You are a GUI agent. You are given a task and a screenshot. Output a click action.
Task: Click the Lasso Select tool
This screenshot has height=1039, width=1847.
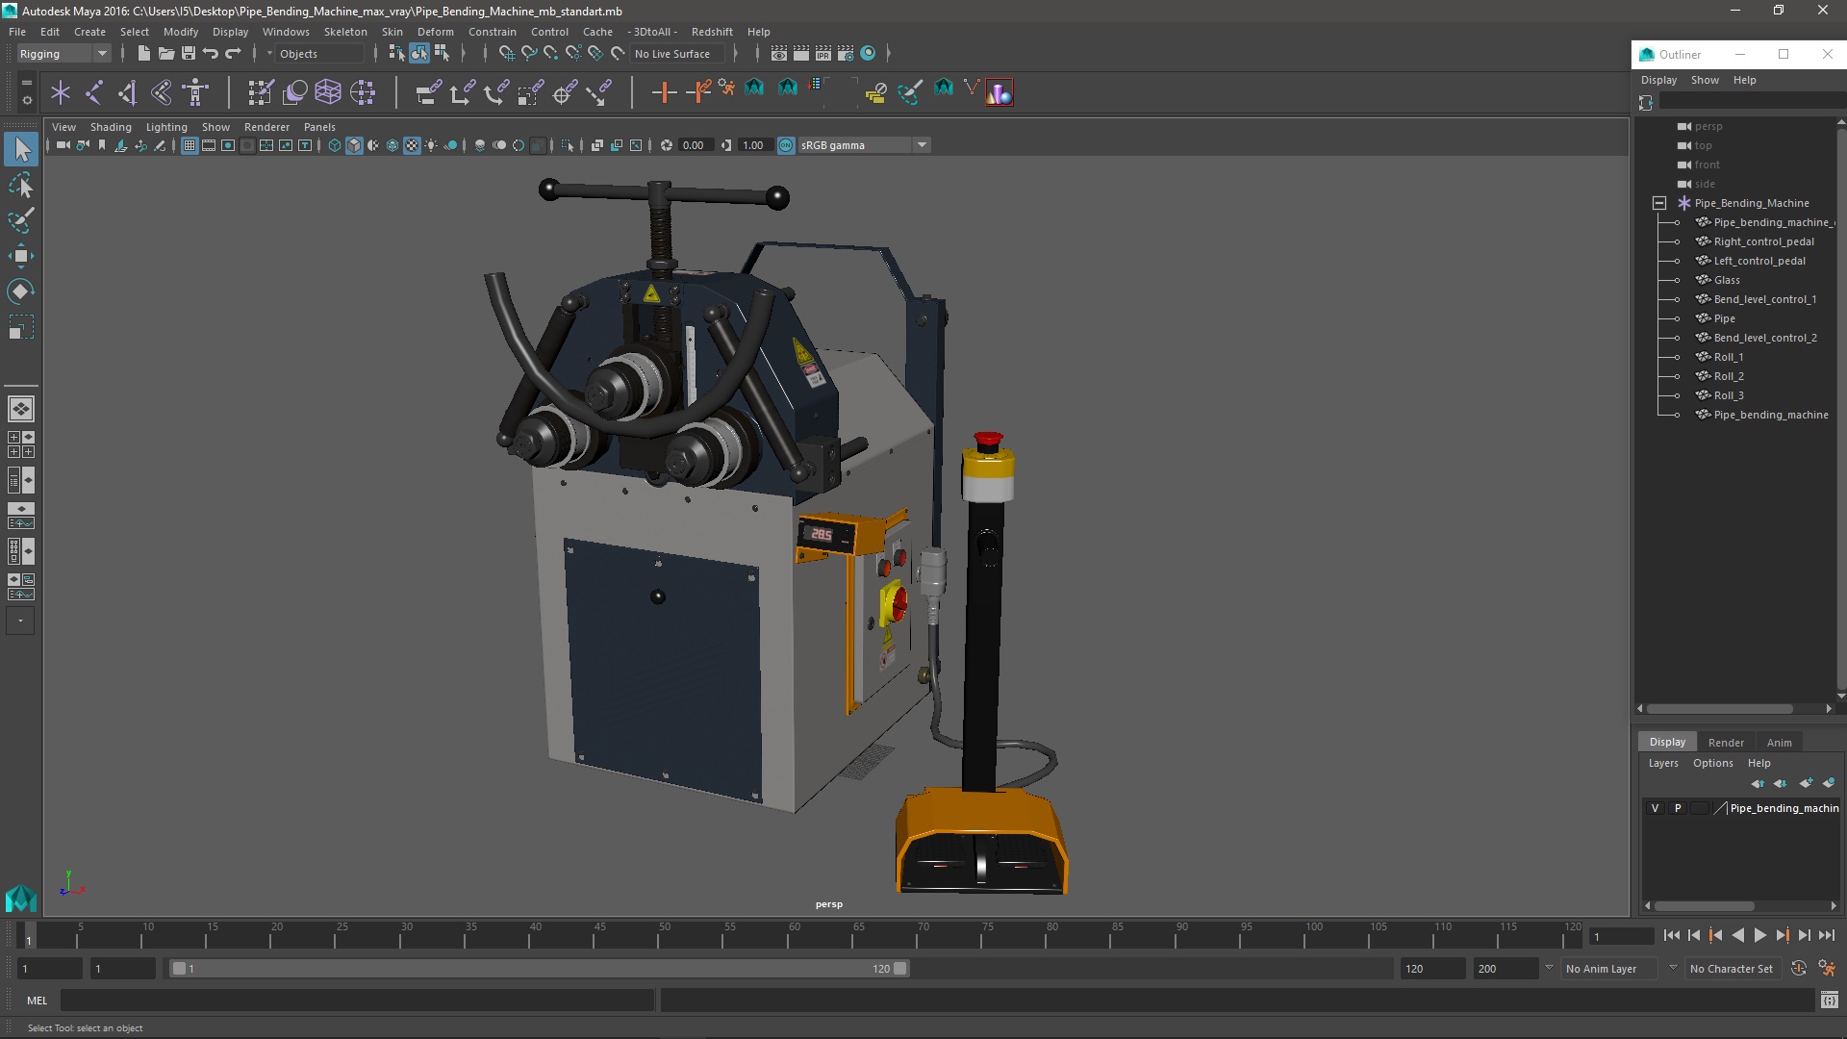pyautogui.click(x=20, y=185)
